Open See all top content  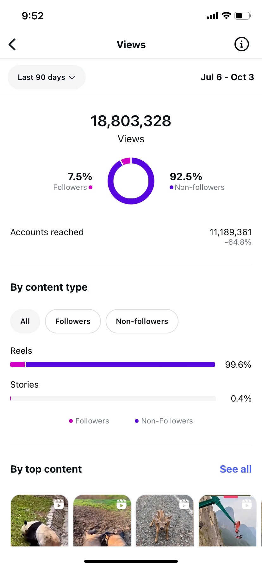tap(235, 469)
